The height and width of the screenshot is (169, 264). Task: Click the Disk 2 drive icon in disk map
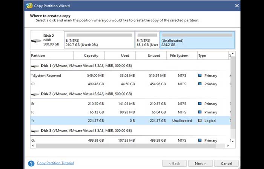pyautogui.click(x=36, y=41)
